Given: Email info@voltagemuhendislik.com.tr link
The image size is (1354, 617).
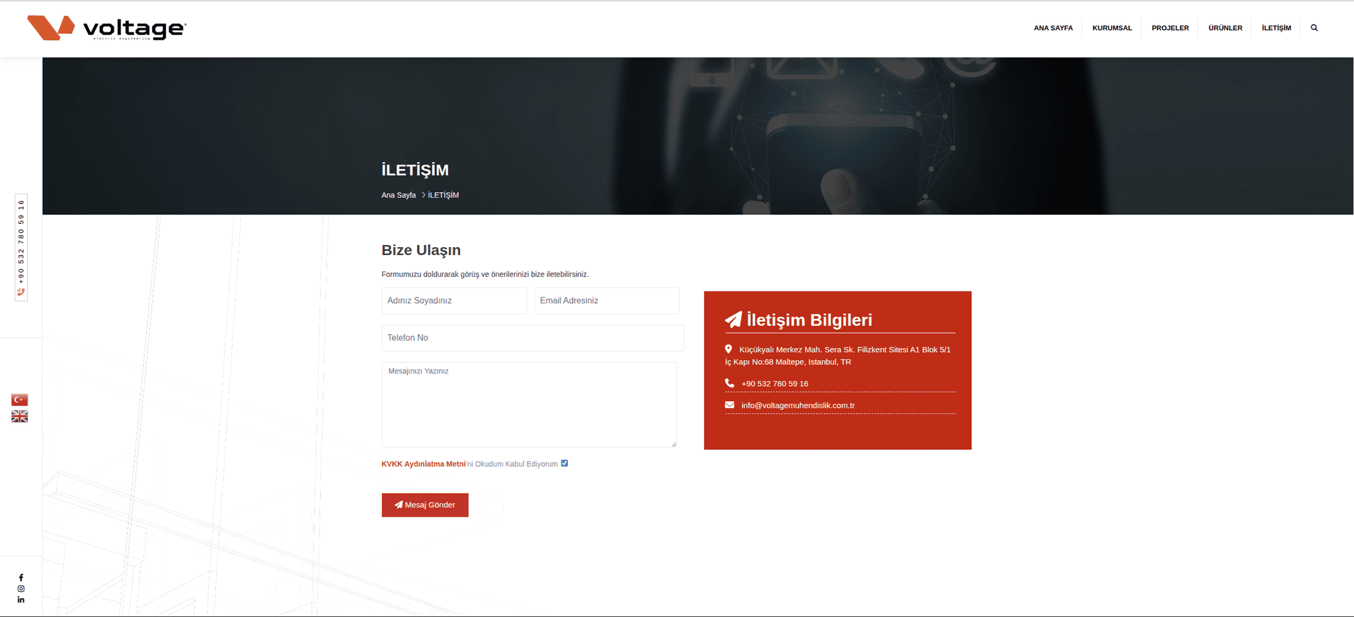Looking at the screenshot, I should [x=798, y=406].
